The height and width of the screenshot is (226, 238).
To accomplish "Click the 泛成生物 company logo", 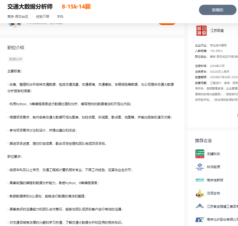I will pyautogui.click(x=200, y=193).
